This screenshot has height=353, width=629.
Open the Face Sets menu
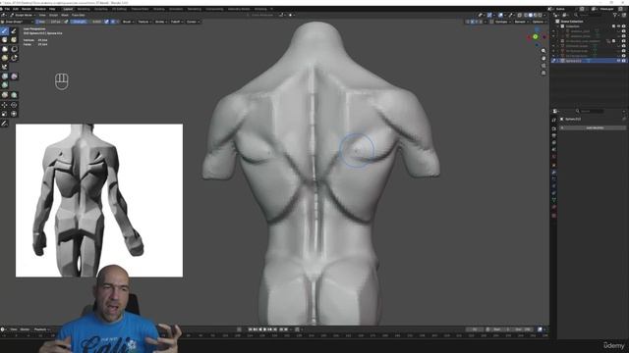click(79, 15)
